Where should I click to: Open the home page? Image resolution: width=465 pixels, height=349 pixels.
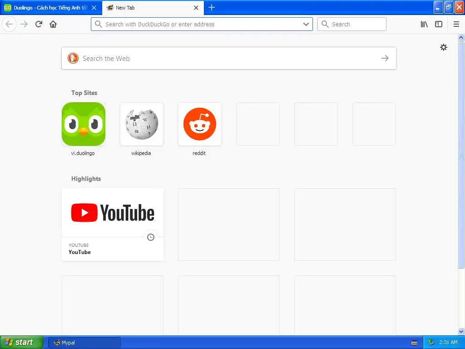[x=53, y=24]
